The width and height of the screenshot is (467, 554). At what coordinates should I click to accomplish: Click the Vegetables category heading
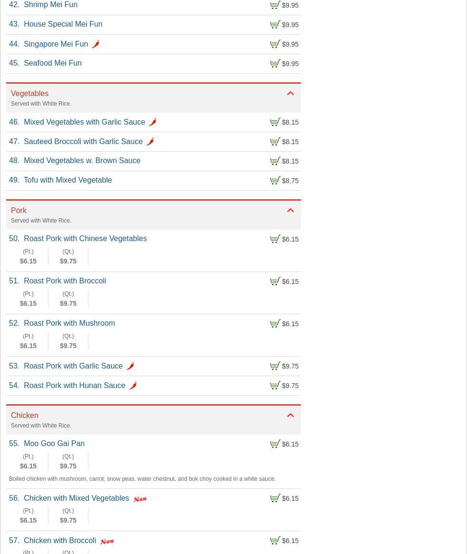click(x=29, y=94)
